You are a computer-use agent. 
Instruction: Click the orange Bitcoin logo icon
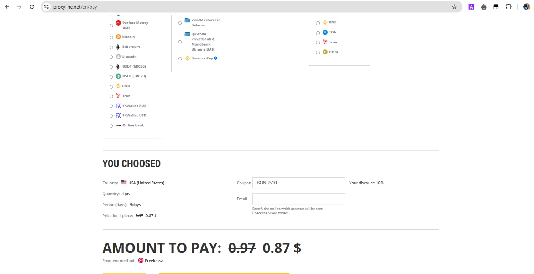[119, 37]
